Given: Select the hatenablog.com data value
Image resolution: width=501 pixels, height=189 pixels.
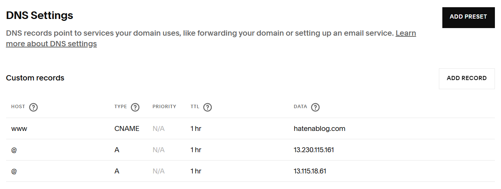Looking at the screenshot, I should (319, 129).
